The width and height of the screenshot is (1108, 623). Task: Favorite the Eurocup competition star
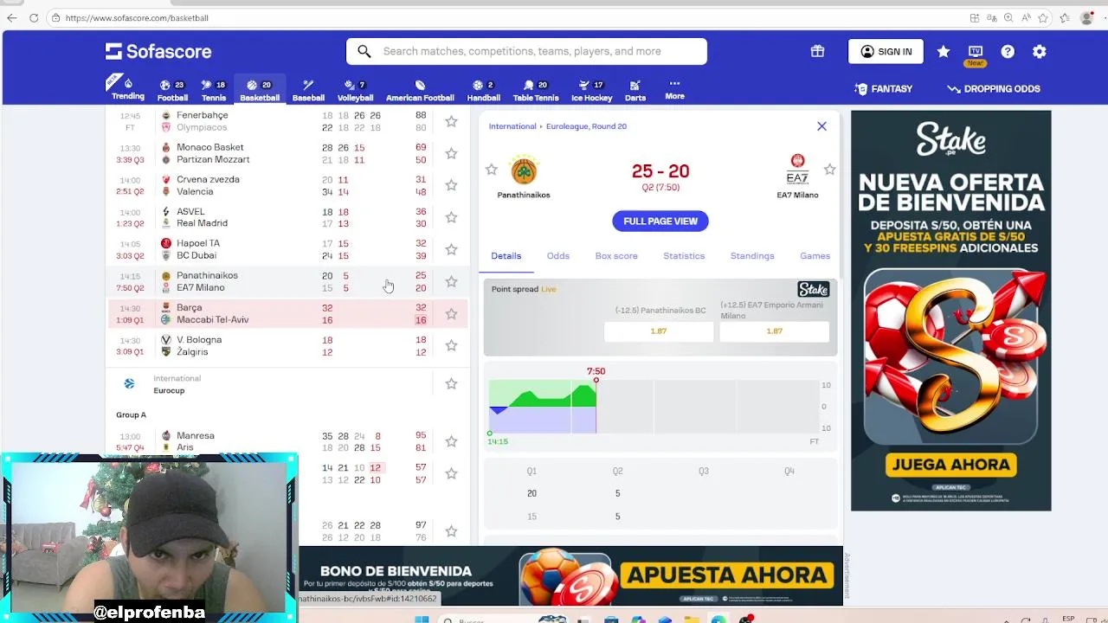point(451,383)
